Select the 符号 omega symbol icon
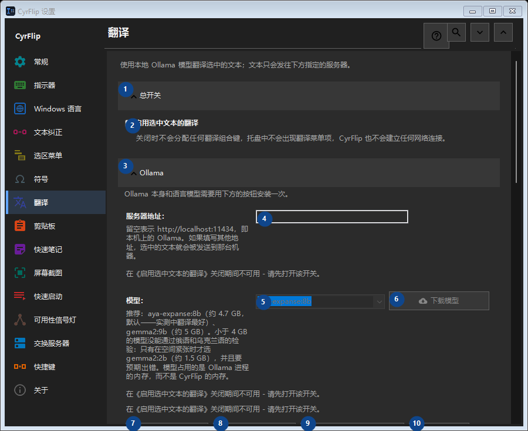 (20, 179)
